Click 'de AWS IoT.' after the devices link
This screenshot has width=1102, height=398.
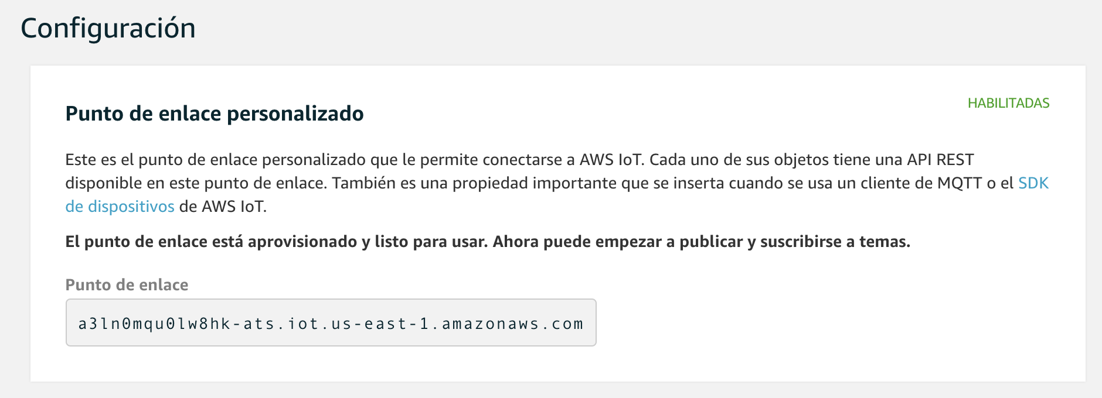point(223,207)
